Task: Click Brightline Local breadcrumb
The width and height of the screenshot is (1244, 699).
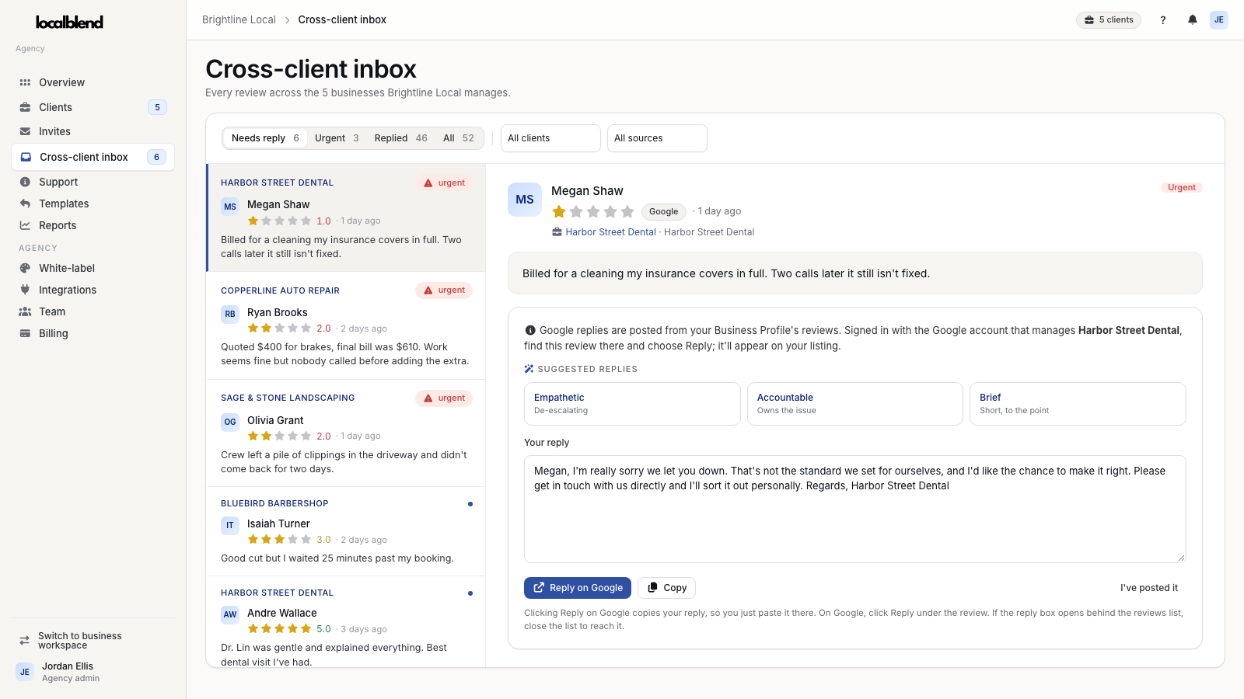Action: click(x=239, y=20)
